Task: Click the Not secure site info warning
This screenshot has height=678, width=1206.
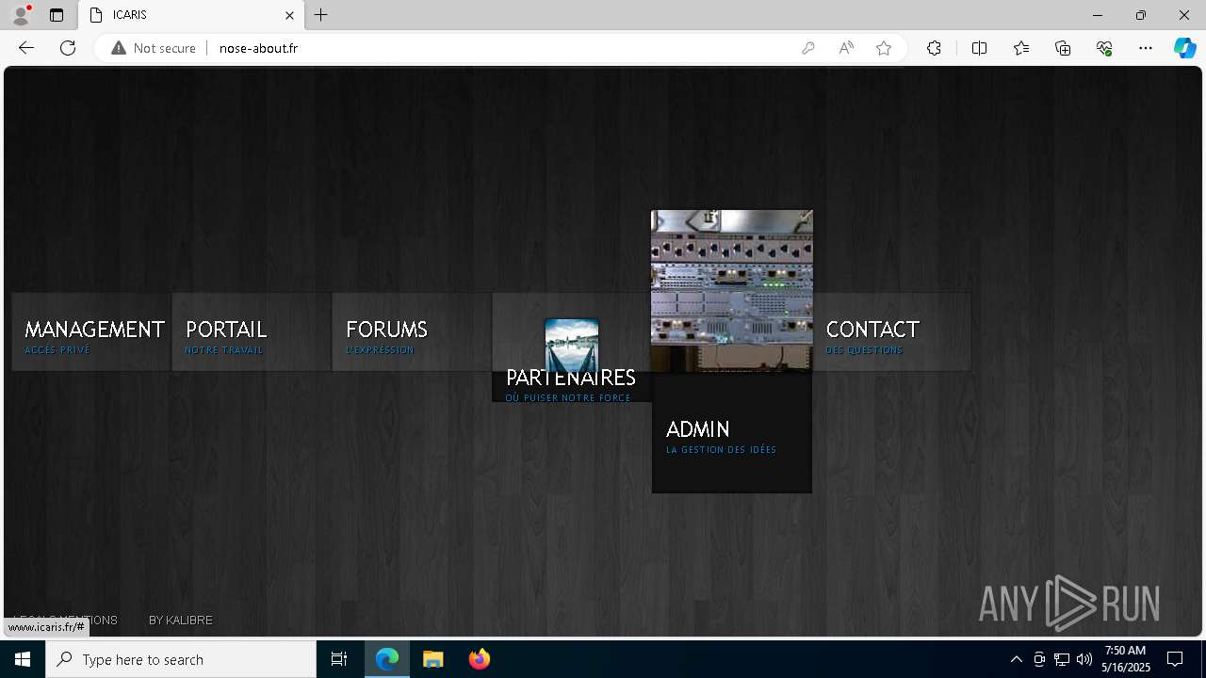Action: click(x=155, y=48)
